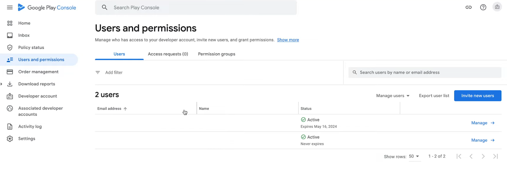
Task: Sort by Email address column arrow
Action: pyautogui.click(x=125, y=109)
